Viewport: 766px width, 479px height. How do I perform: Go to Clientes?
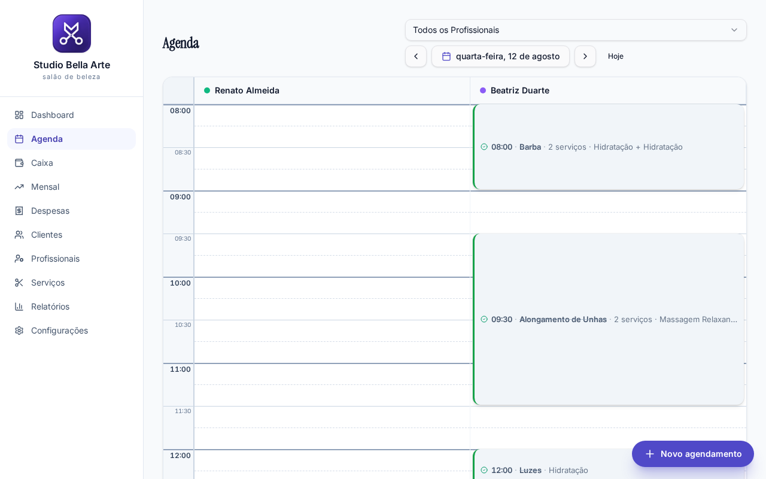(x=72, y=235)
